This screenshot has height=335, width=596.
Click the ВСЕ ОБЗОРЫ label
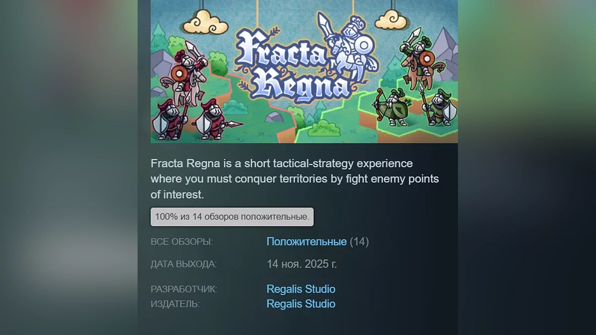click(182, 242)
